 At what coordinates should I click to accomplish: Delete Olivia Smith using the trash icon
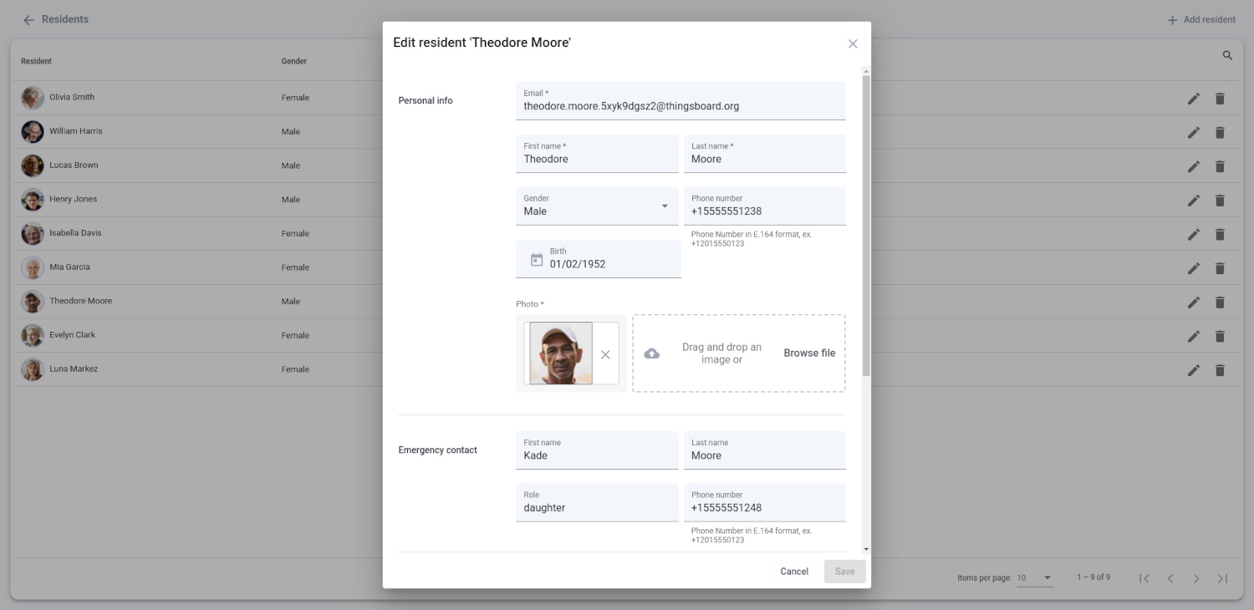click(1220, 99)
